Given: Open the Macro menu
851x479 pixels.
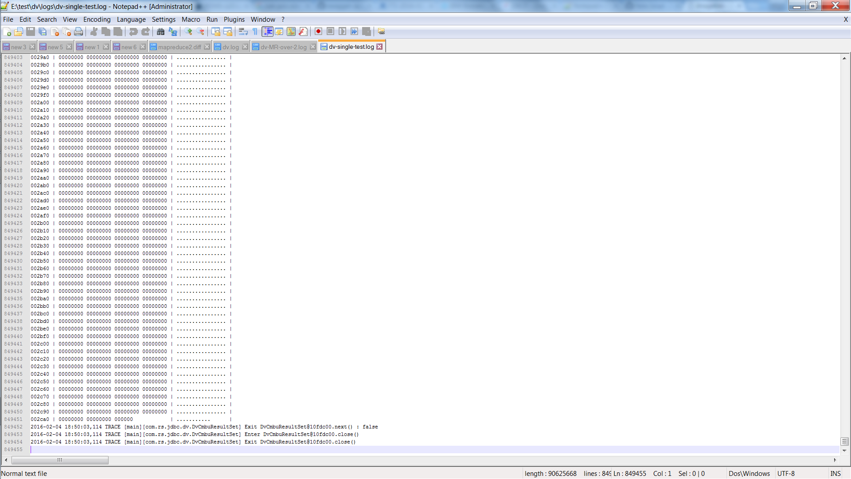Looking at the screenshot, I should (x=191, y=20).
